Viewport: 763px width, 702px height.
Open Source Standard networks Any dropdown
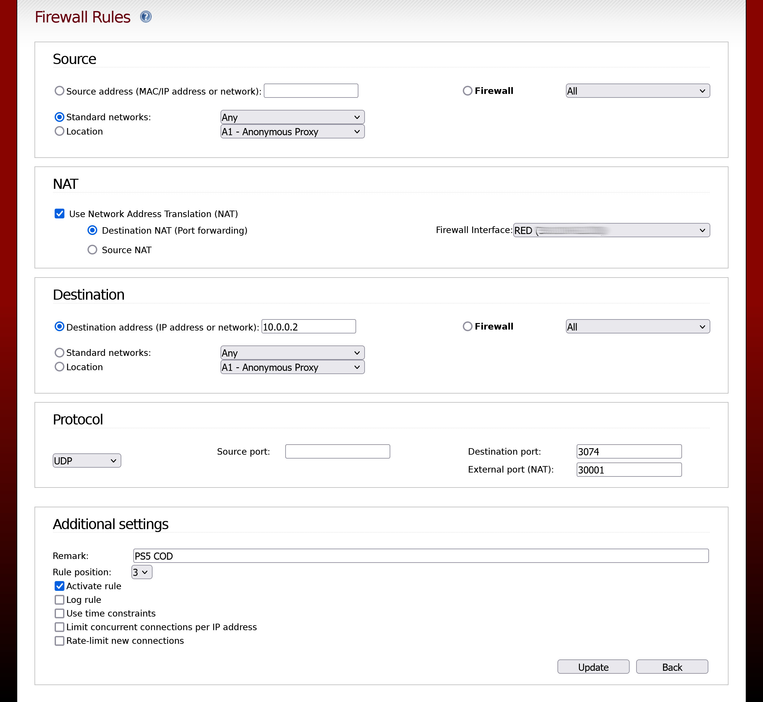point(292,117)
